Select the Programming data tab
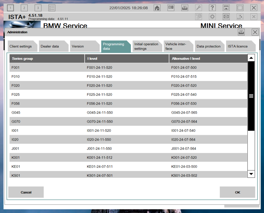 click(x=116, y=47)
